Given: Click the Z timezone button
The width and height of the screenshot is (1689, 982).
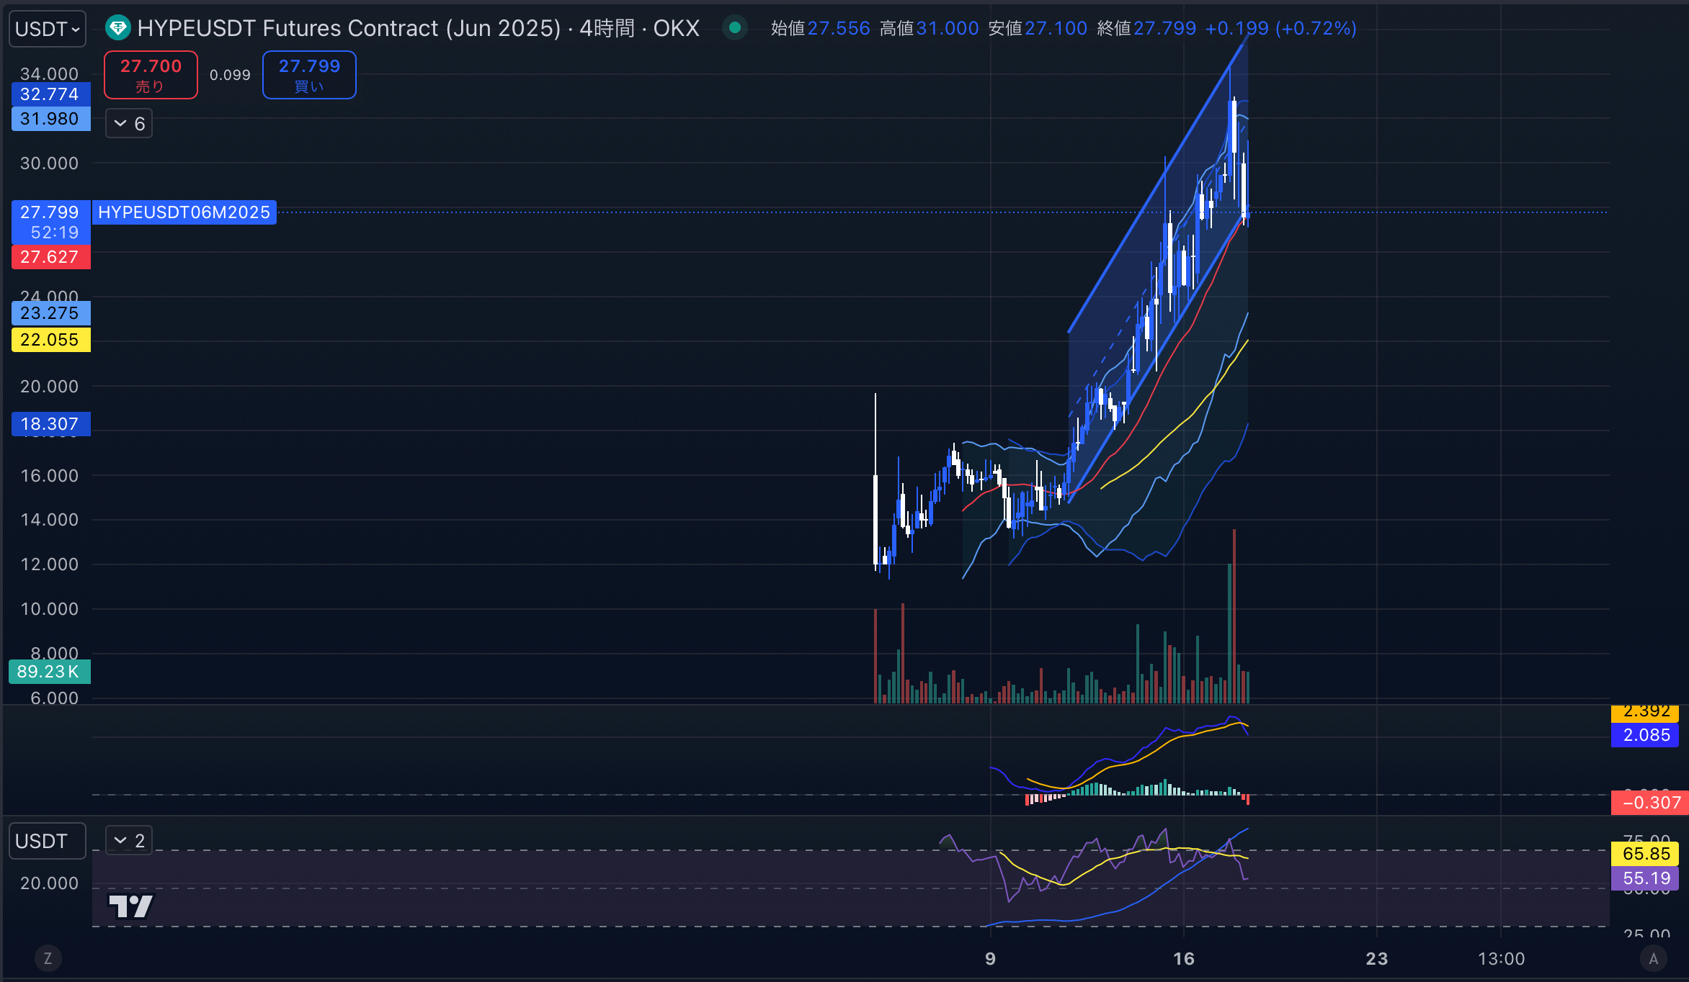Looking at the screenshot, I should [48, 958].
